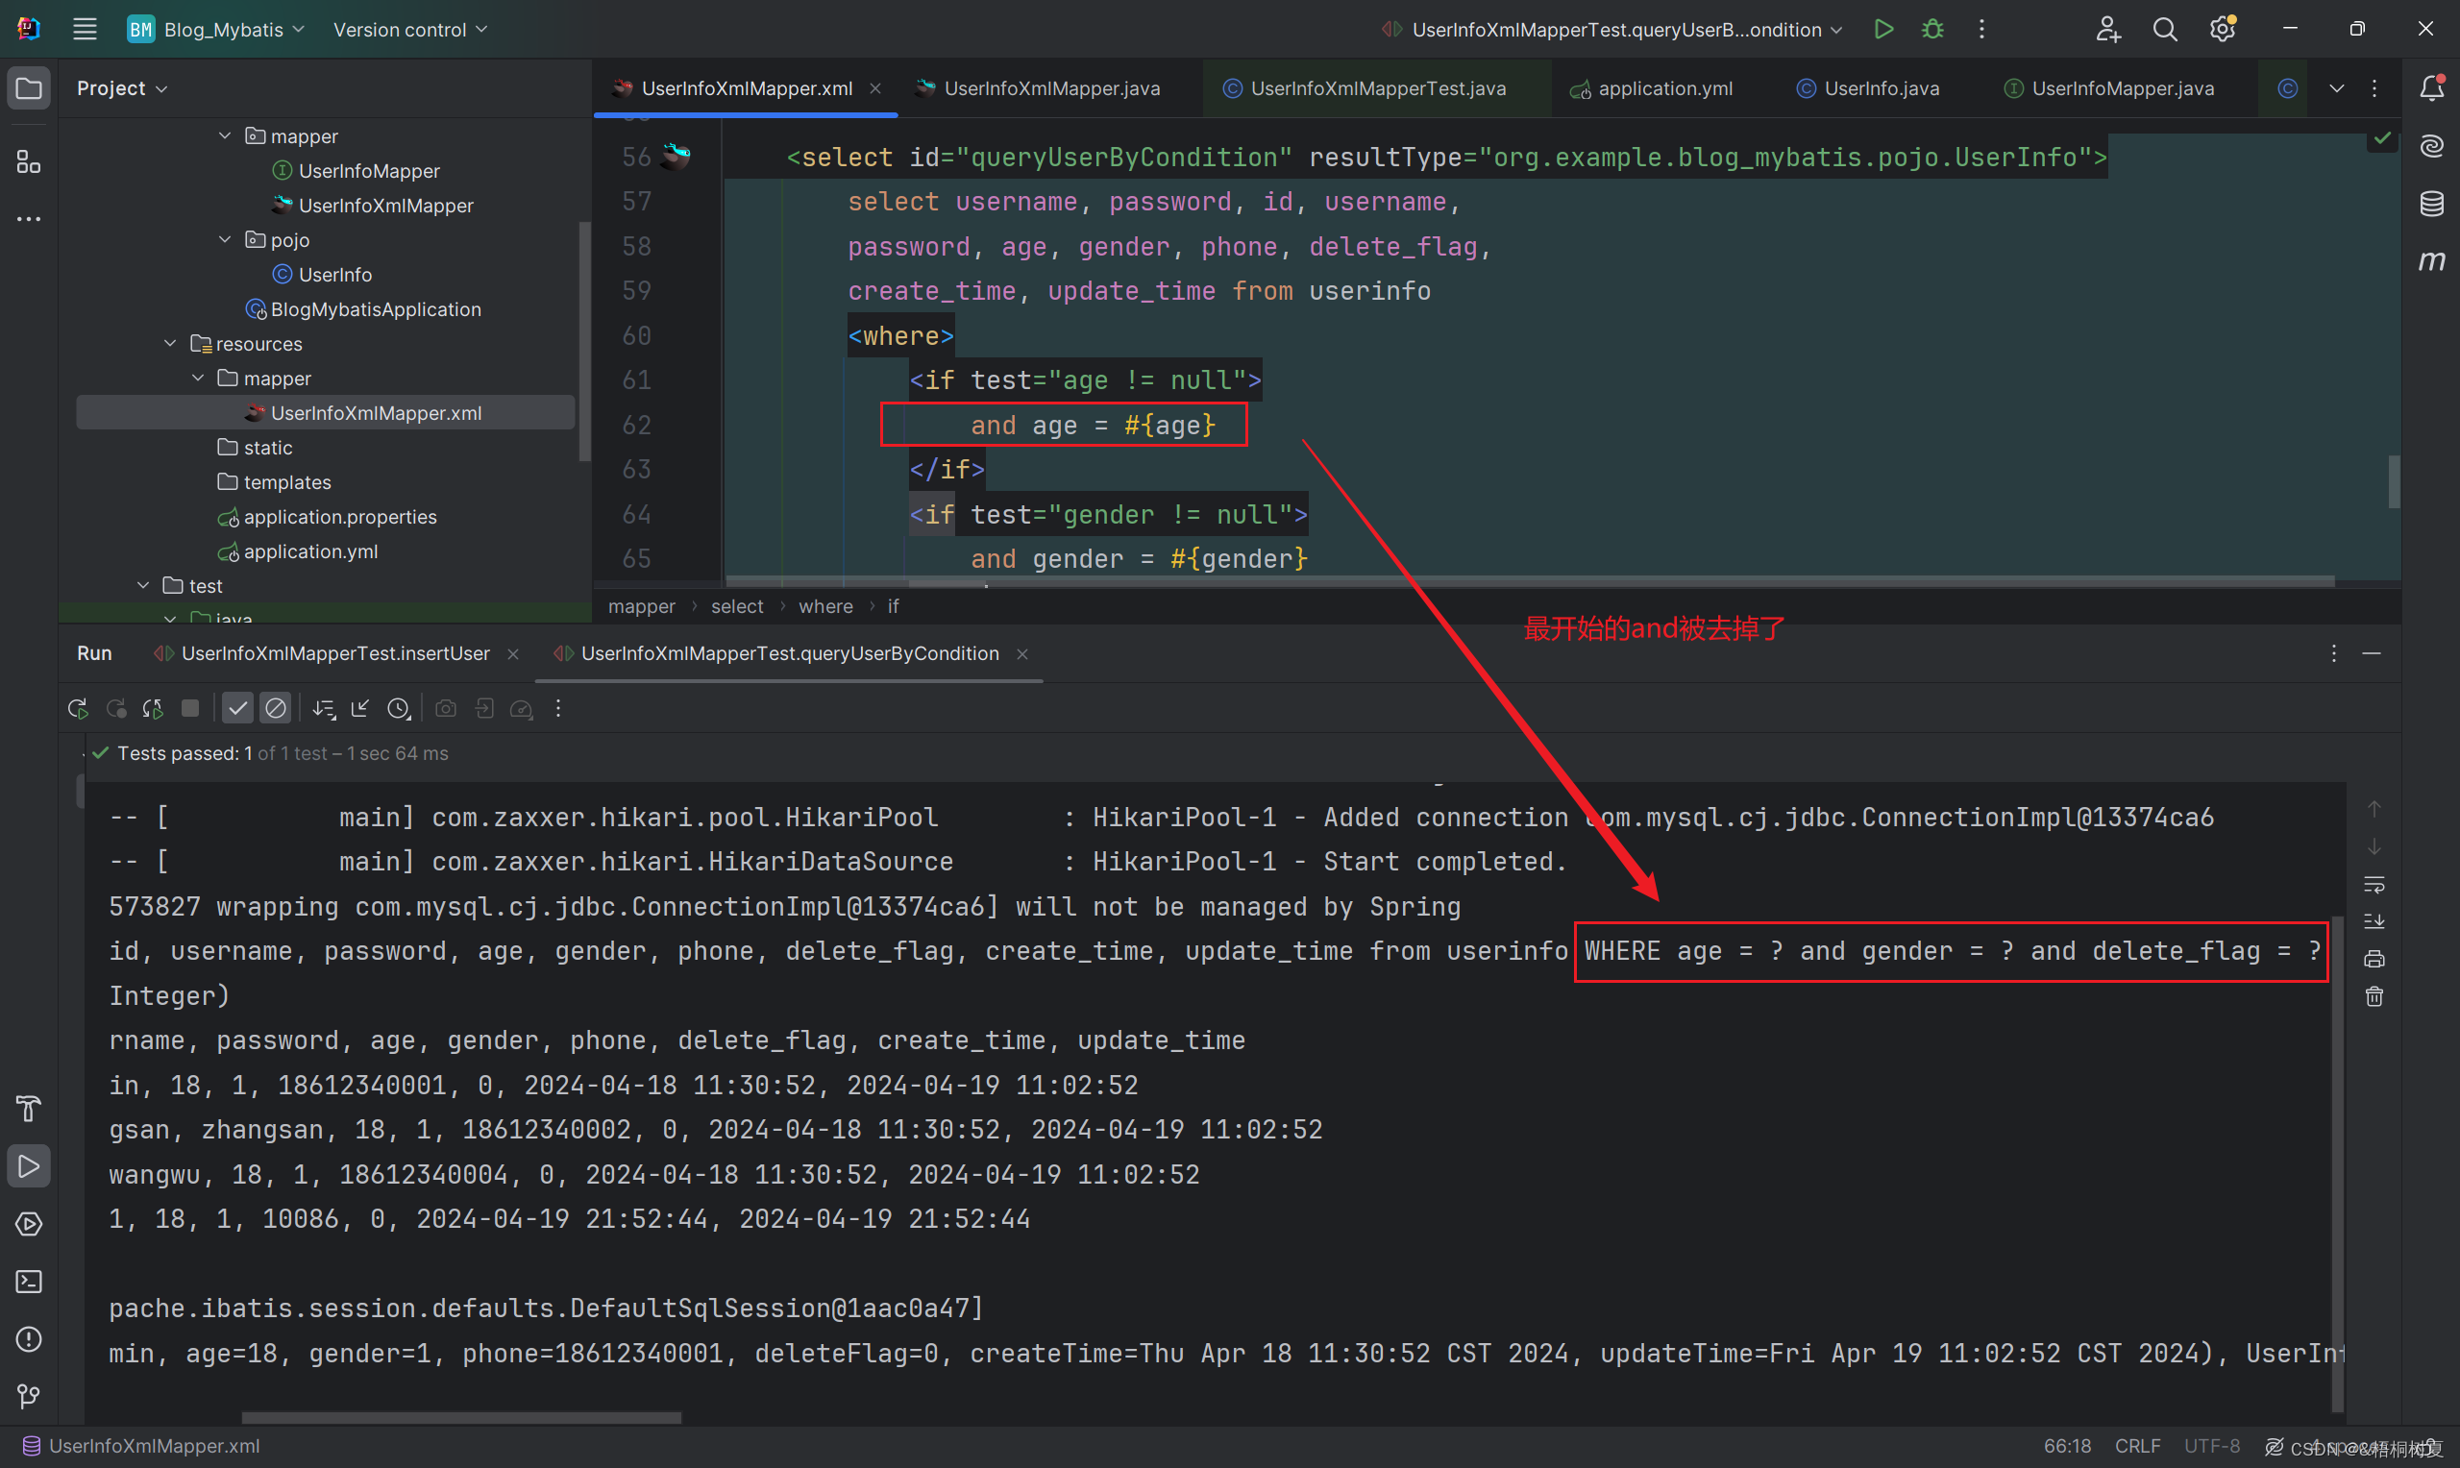Collapse resources mapper folder
The height and width of the screenshot is (1468, 2460).
point(198,378)
